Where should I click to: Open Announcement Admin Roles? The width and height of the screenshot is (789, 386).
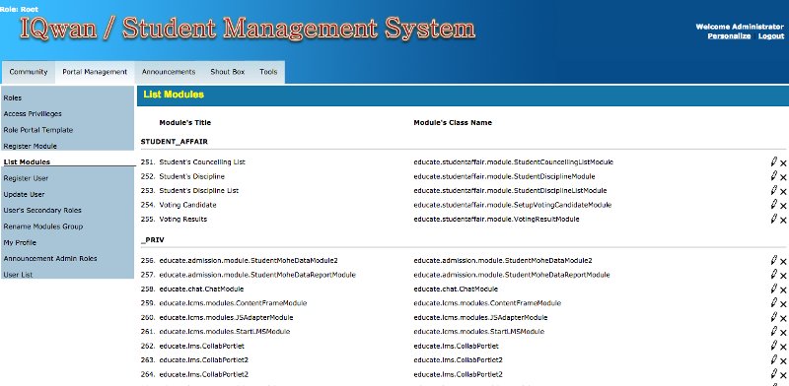[x=50, y=259]
